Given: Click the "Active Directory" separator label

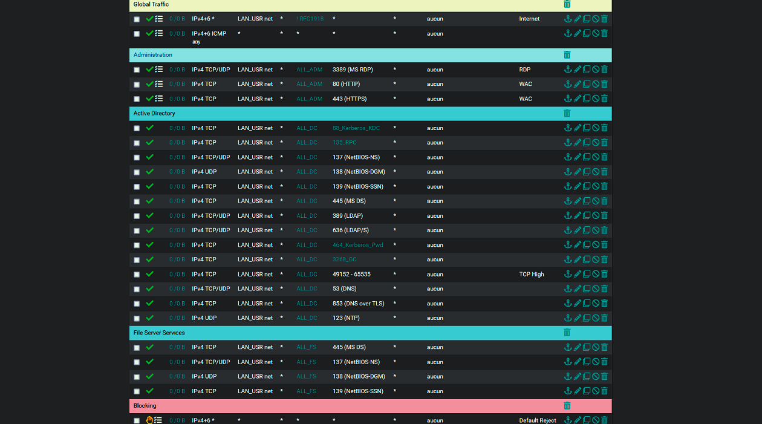Looking at the screenshot, I should click(x=154, y=113).
